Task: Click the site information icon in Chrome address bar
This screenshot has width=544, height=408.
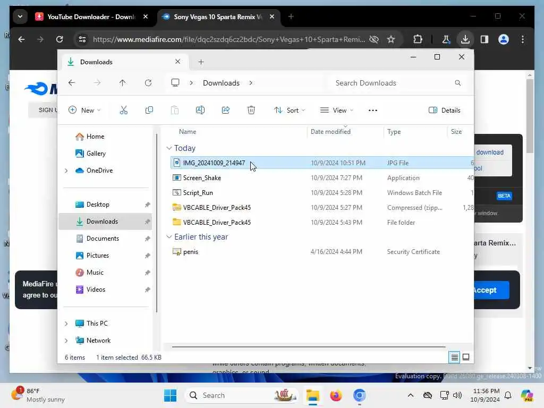Action: [82, 39]
